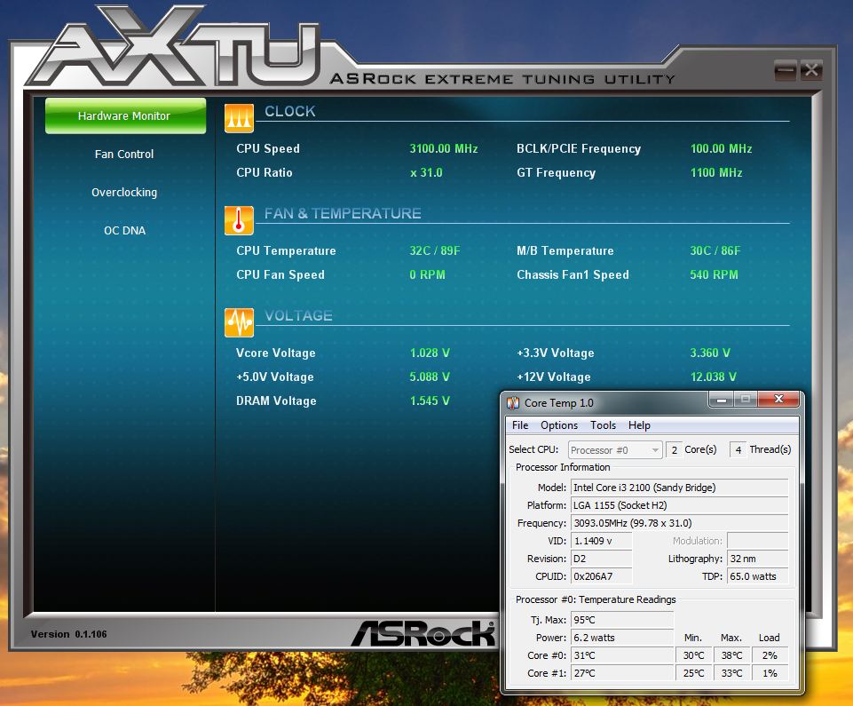Open the File menu in Core Temp
Image resolution: width=853 pixels, height=706 pixels.
[520, 425]
